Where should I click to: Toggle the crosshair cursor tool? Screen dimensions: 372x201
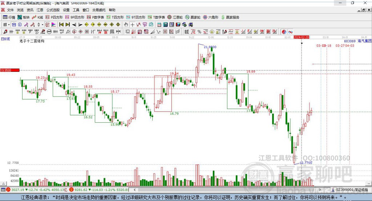[132, 25]
